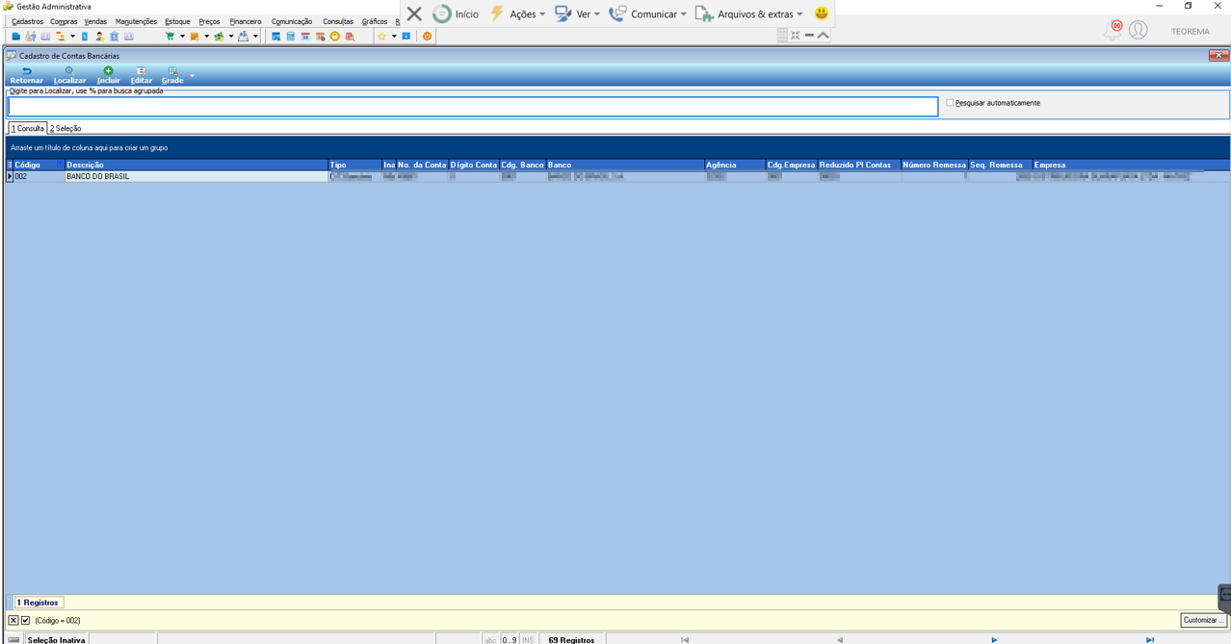
Task: Click the bank building toolbar icon
Action: pyautogui.click(x=114, y=37)
